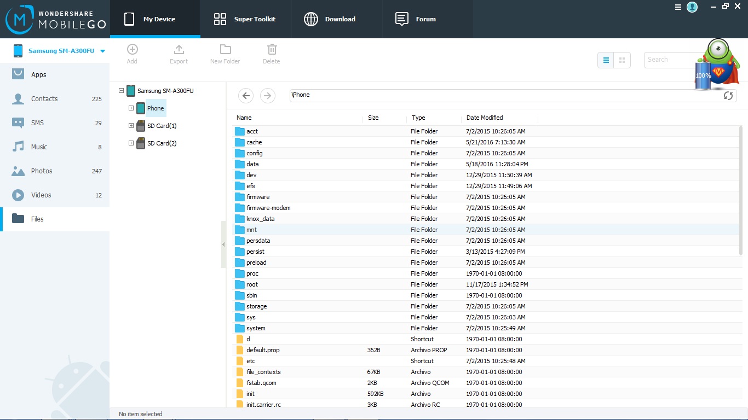Open the hamburger menu in title bar
The height and width of the screenshot is (420, 748).
pos(678,7)
